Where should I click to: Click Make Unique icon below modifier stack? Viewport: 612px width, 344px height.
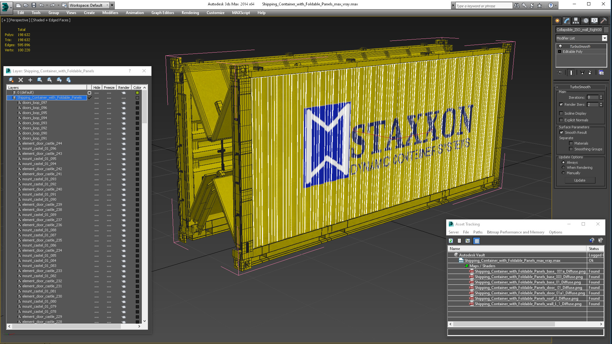582,73
